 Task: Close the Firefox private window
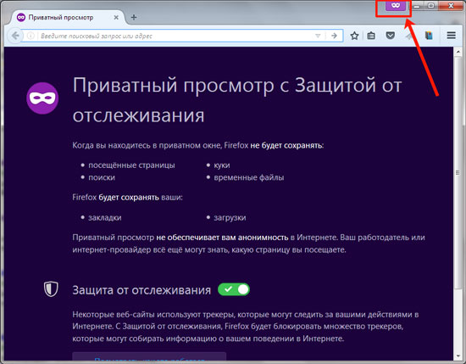tap(451, 6)
